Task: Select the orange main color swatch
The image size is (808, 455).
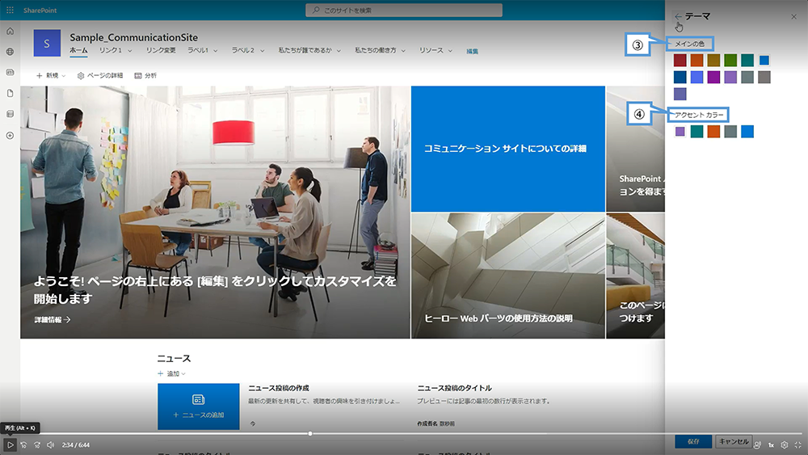Action: pos(696,61)
